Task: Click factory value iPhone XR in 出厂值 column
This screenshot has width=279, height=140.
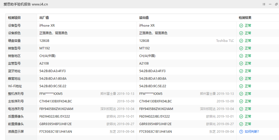Action: [47, 26]
